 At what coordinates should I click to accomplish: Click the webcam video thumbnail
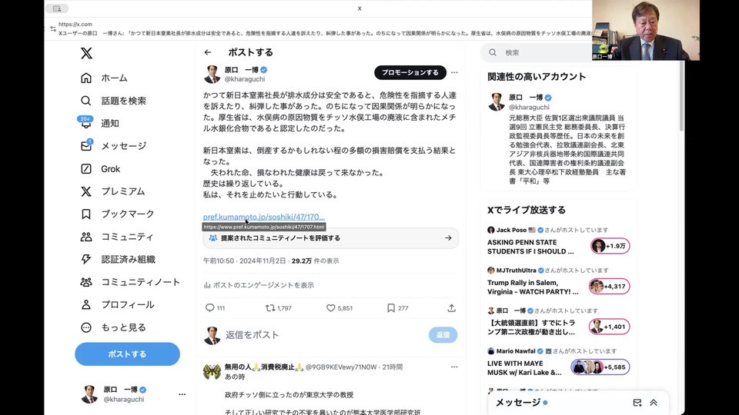coord(646,30)
